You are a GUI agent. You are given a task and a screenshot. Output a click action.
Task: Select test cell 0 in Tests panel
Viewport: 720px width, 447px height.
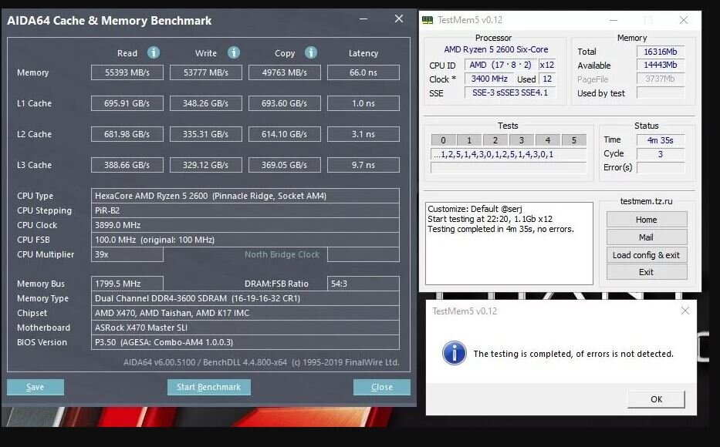coord(443,139)
